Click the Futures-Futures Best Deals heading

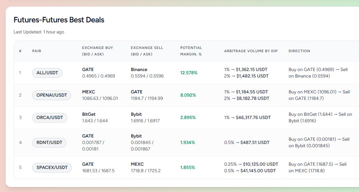coord(59,20)
